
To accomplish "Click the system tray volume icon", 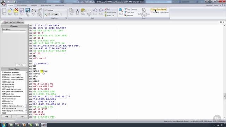I will tap(221, 125).
